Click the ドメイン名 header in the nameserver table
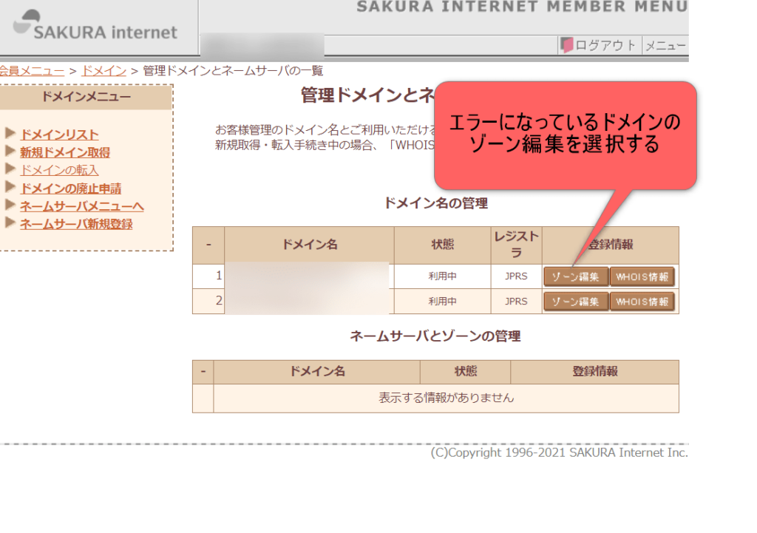Screen dimensions: 757x533 tap(316, 371)
